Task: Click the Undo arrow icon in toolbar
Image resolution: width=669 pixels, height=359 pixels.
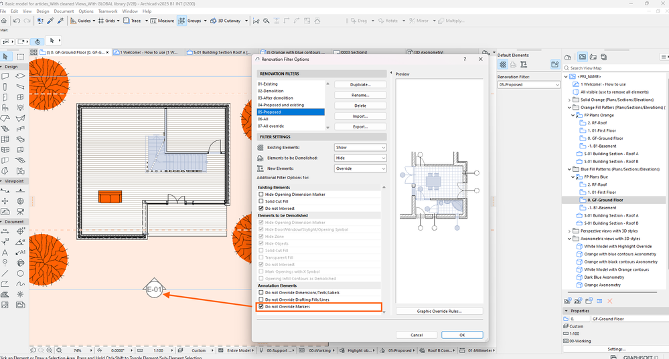Action: pos(17,21)
